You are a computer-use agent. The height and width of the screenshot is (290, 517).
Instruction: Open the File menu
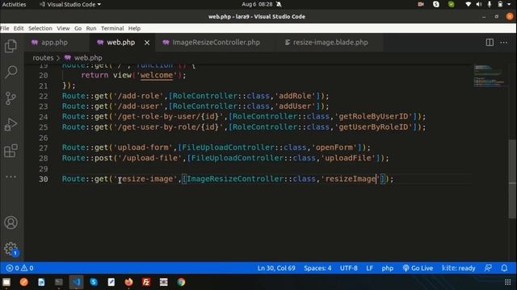click(x=5, y=28)
